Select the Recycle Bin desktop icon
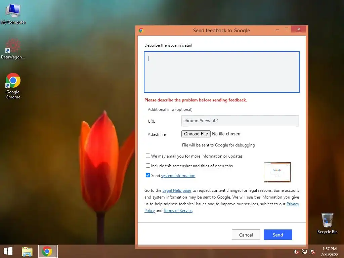 (x=327, y=223)
